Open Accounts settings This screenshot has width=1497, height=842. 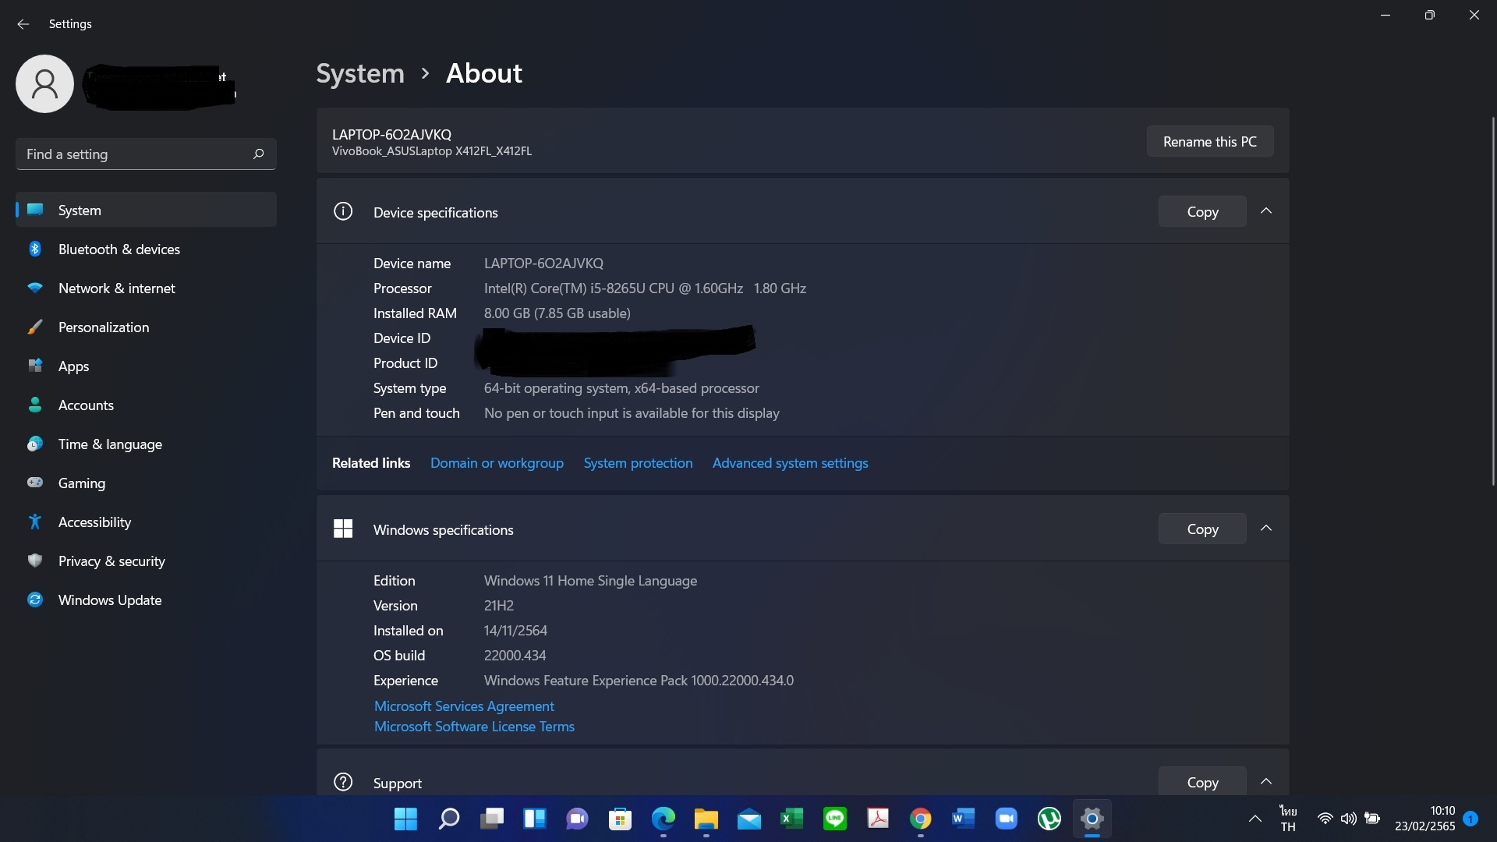point(146,405)
